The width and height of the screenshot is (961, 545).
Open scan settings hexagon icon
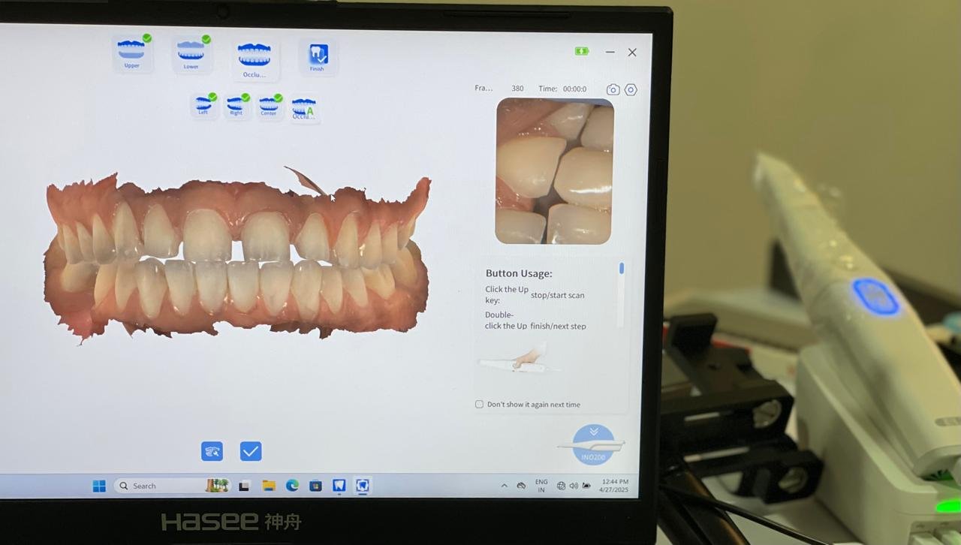click(631, 89)
